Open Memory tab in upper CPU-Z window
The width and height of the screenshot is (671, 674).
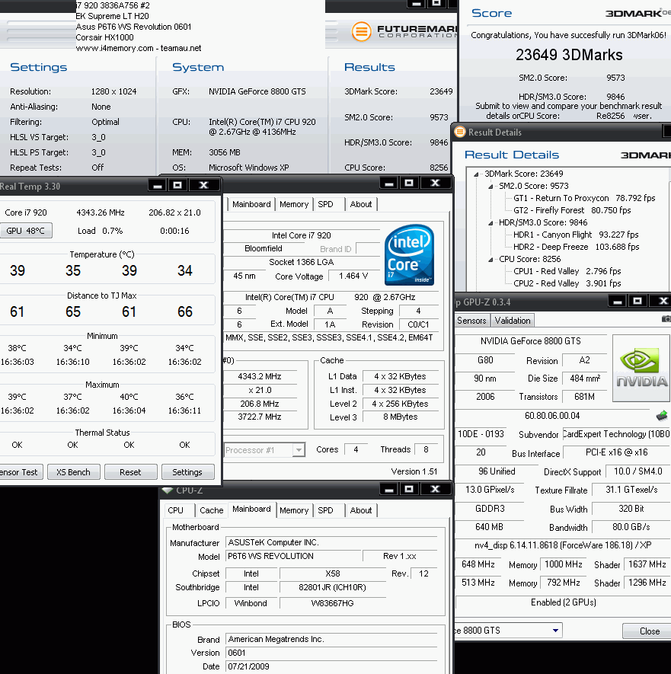(294, 204)
